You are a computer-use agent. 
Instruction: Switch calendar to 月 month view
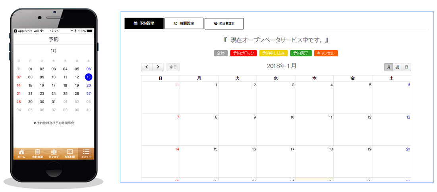pyautogui.click(x=388, y=67)
